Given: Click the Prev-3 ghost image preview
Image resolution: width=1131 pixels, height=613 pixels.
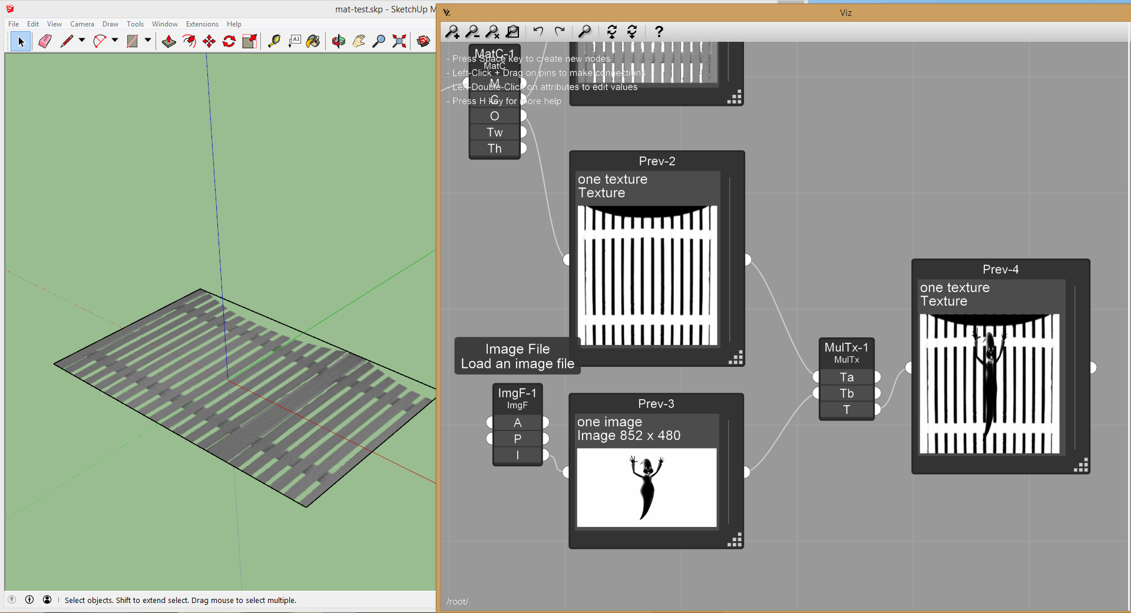Looking at the screenshot, I should [x=647, y=488].
